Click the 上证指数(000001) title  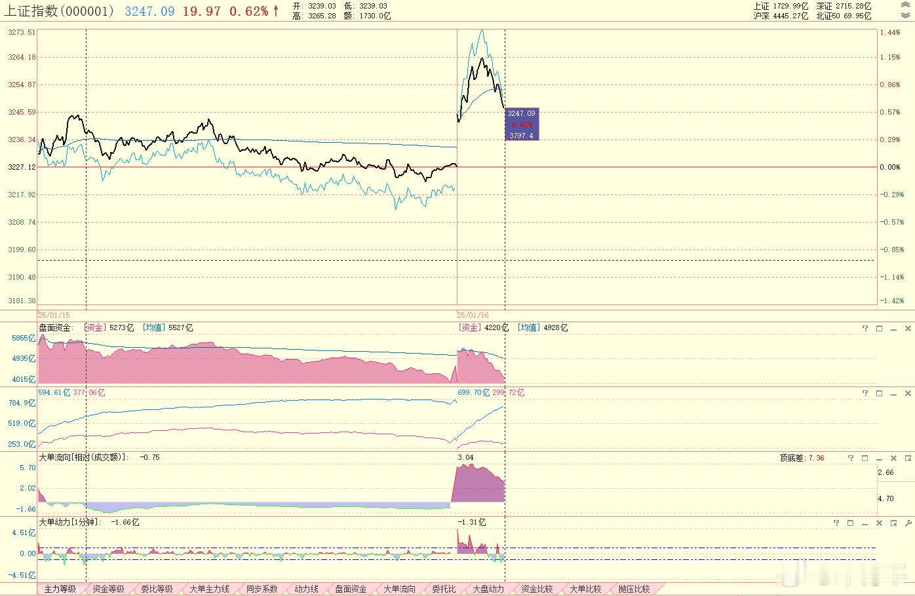pyautogui.click(x=60, y=11)
